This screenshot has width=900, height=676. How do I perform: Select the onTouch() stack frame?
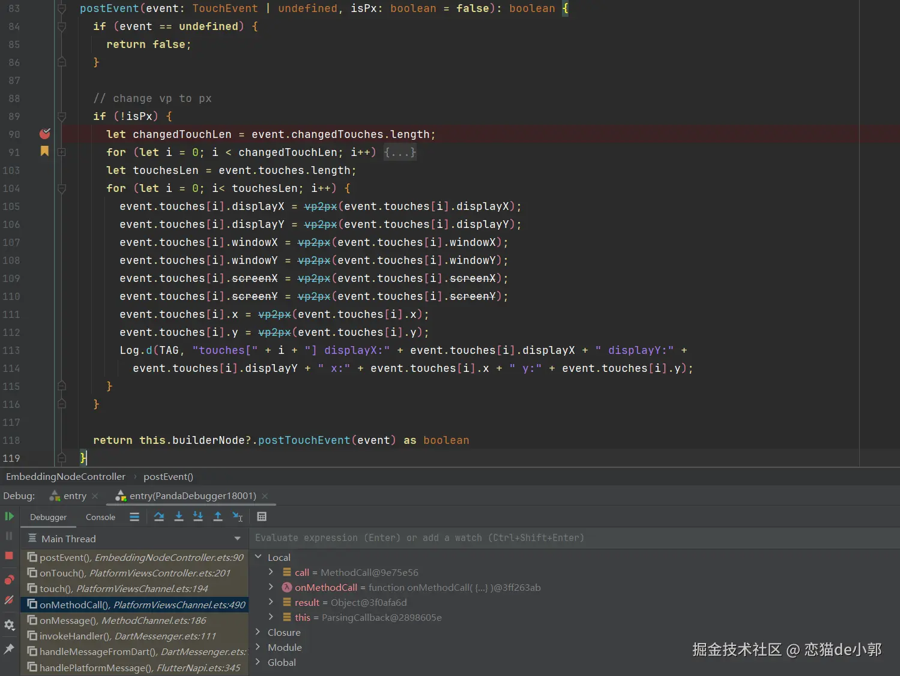click(134, 573)
